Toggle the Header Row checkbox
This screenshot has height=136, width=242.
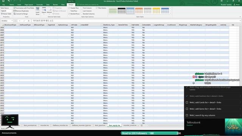69,8
